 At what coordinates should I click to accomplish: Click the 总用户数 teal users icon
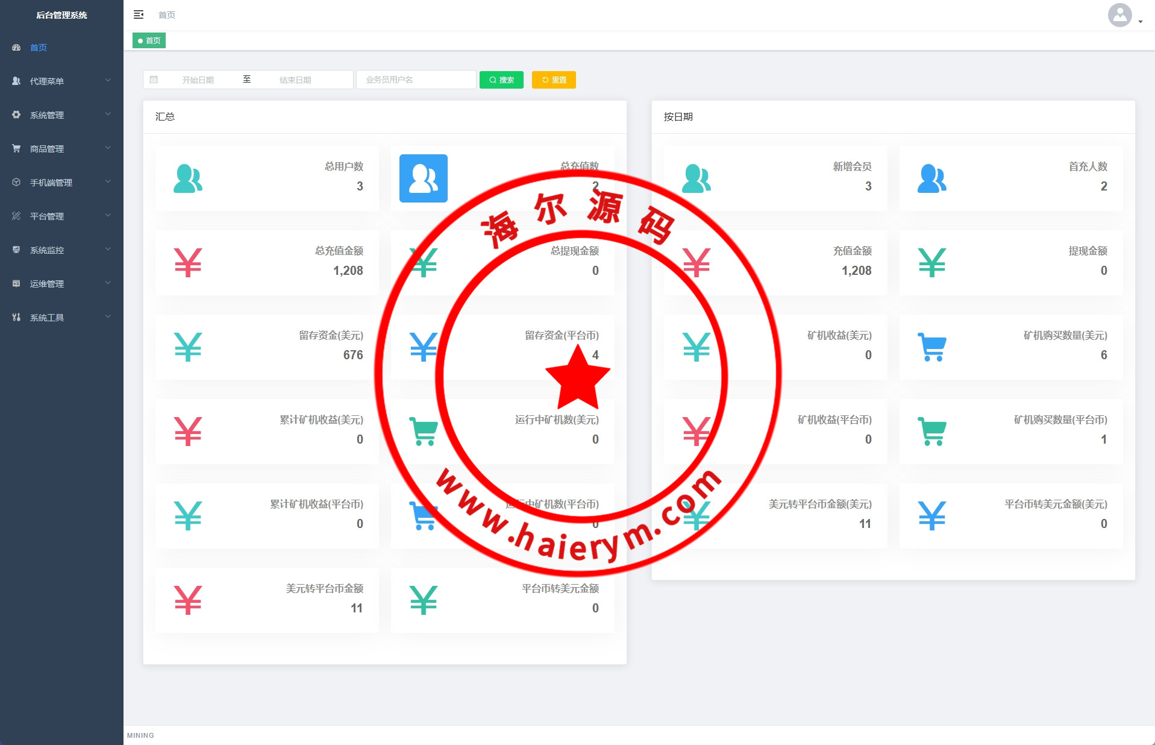(188, 178)
